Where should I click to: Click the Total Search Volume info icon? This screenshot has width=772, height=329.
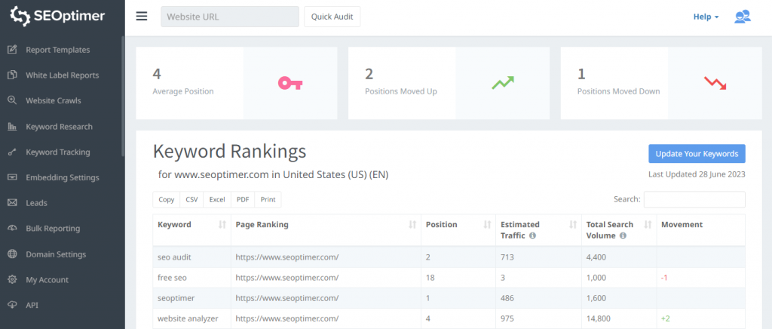[623, 235]
